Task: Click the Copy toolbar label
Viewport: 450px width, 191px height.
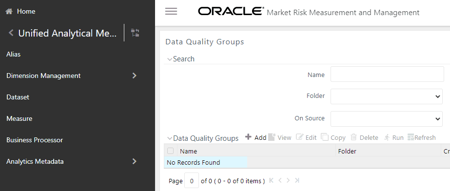Action: click(x=338, y=138)
